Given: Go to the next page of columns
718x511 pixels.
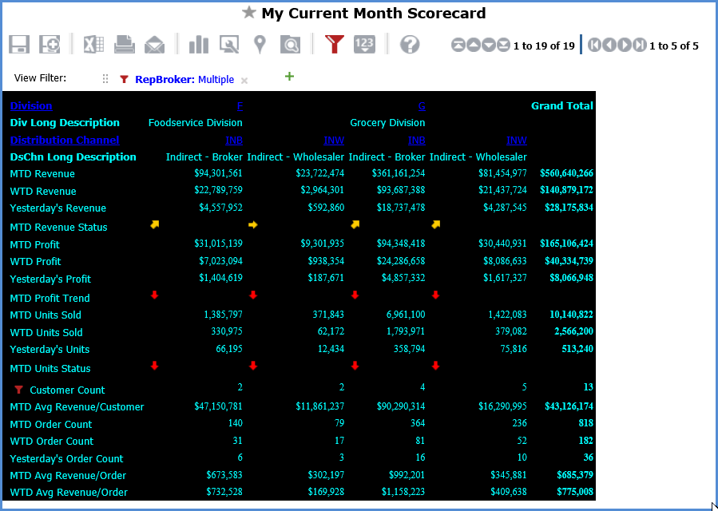Looking at the screenshot, I should click(625, 46).
